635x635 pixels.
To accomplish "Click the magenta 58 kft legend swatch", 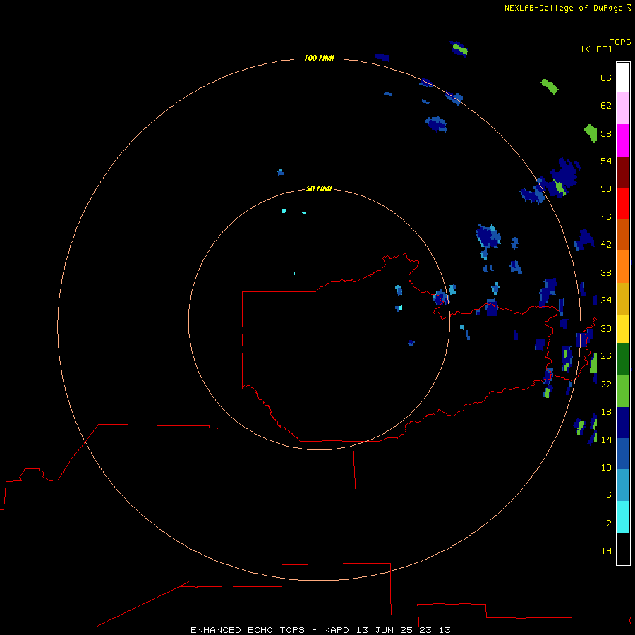I will click(x=623, y=140).
